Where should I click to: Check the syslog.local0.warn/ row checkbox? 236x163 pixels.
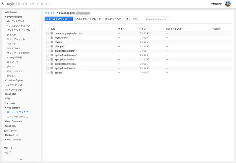48,69
